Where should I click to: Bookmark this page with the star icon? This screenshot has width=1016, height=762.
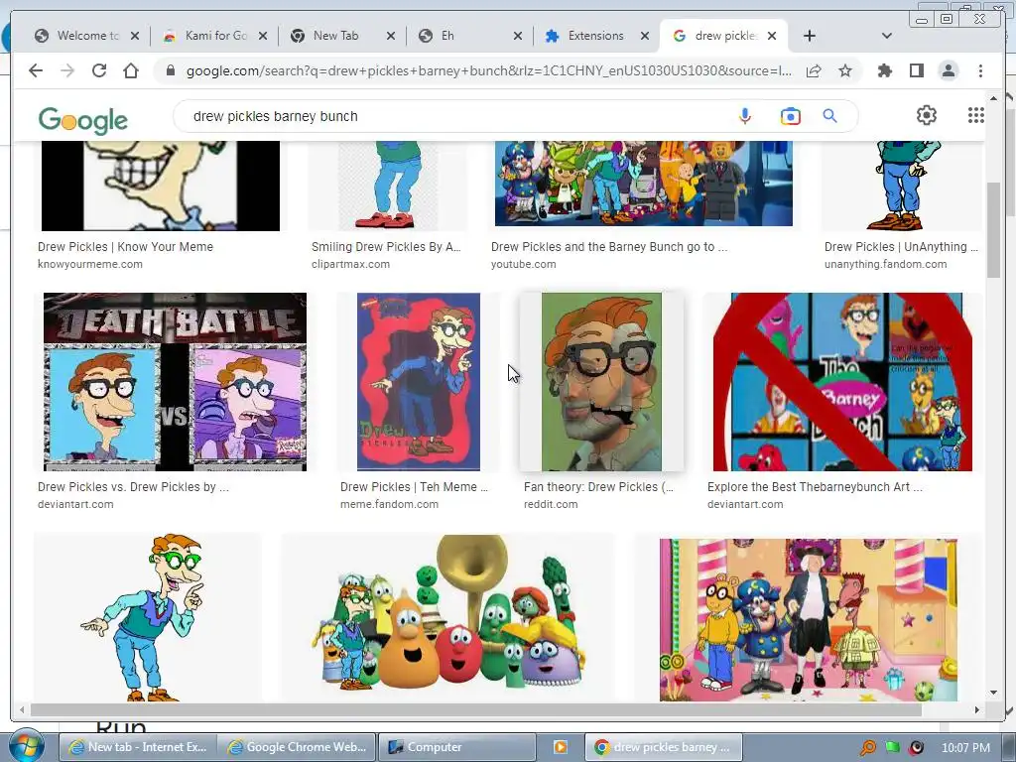845,70
